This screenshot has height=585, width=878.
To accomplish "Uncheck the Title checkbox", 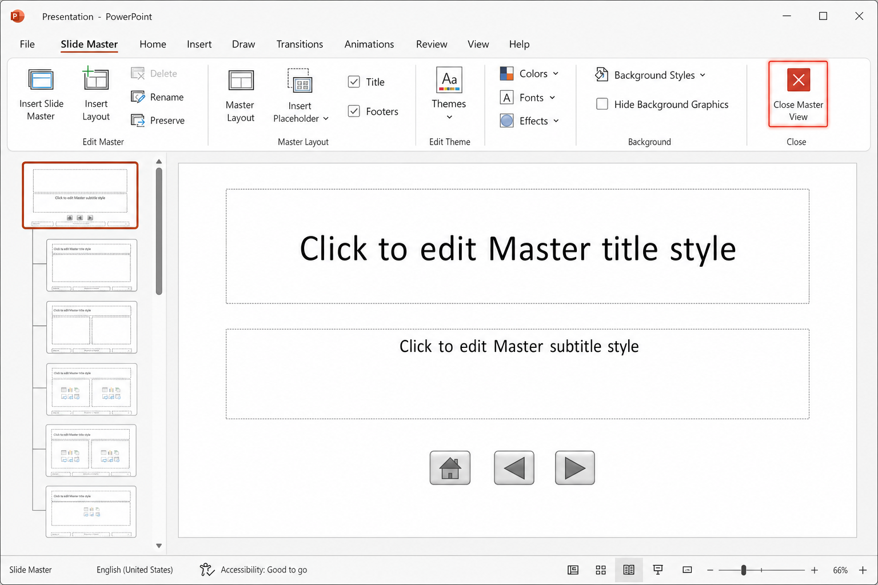I will tap(354, 82).
